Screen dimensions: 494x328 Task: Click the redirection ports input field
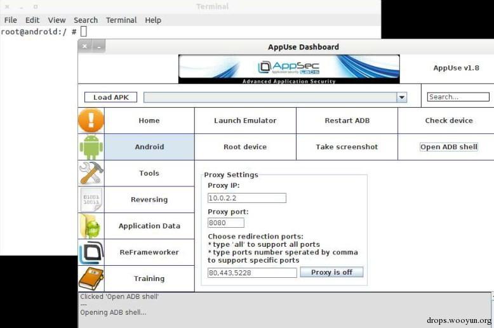coord(252,273)
